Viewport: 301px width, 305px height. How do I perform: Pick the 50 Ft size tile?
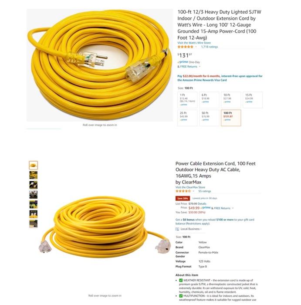[209, 118]
